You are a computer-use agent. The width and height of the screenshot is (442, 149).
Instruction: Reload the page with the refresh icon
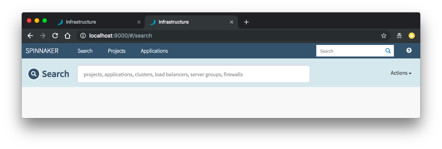coord(55,36)
